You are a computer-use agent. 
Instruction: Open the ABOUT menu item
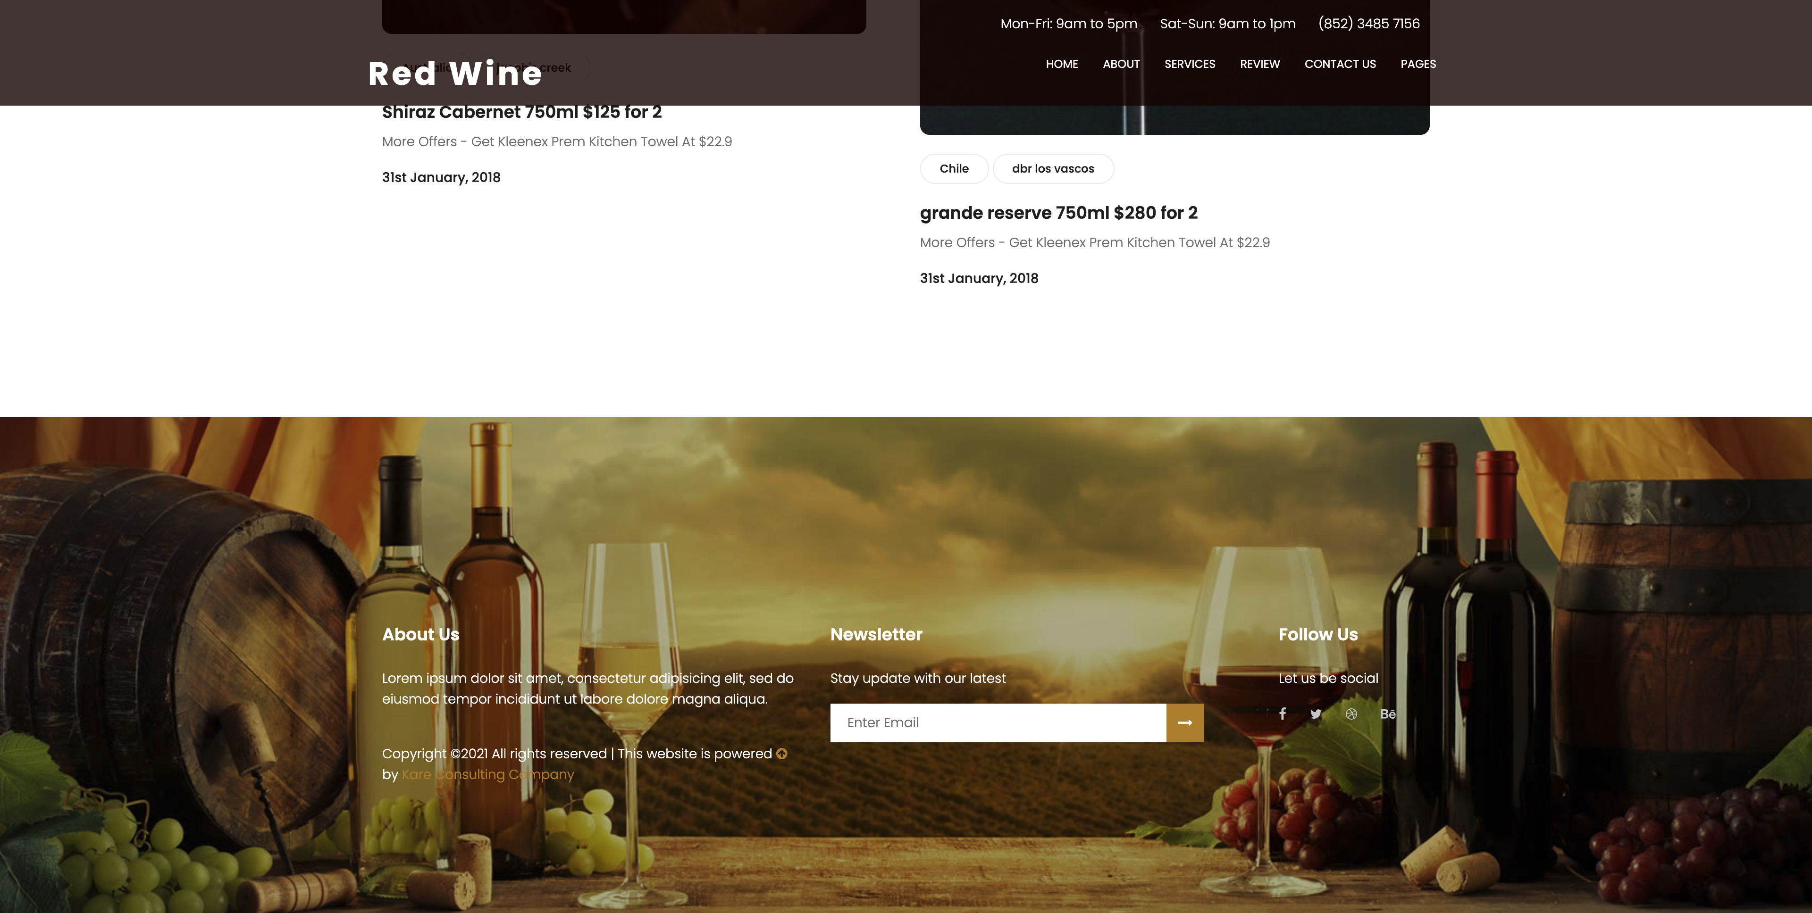click(x=1121, y=64)
